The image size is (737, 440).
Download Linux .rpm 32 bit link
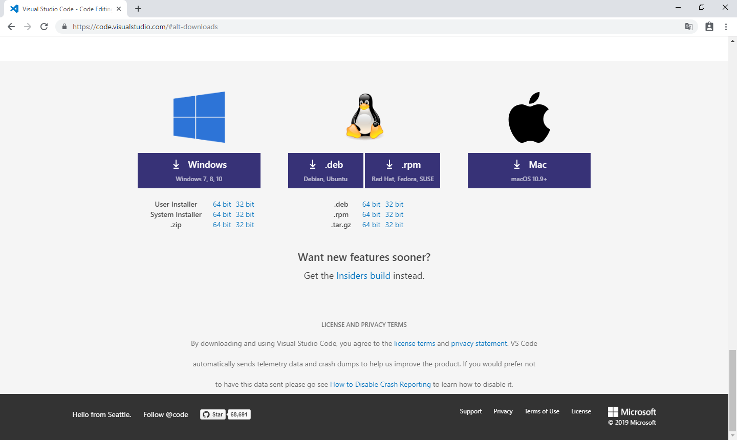pyautogui.click(x=395, y=214)
